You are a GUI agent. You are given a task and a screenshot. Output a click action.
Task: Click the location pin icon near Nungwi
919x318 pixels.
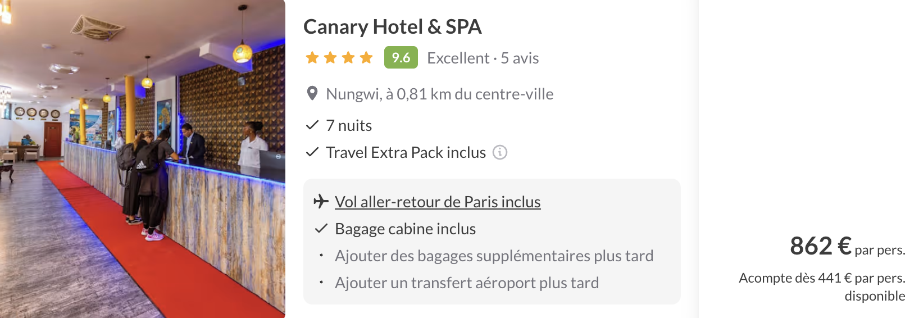[x=312, y=94]
